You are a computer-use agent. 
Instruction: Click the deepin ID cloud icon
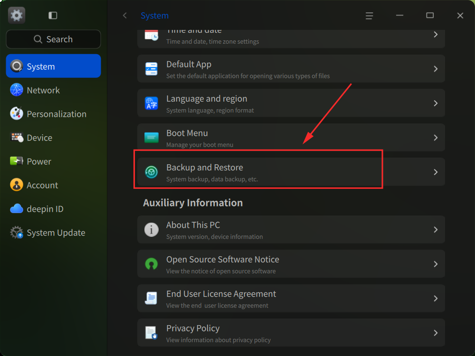click(16, 208)
